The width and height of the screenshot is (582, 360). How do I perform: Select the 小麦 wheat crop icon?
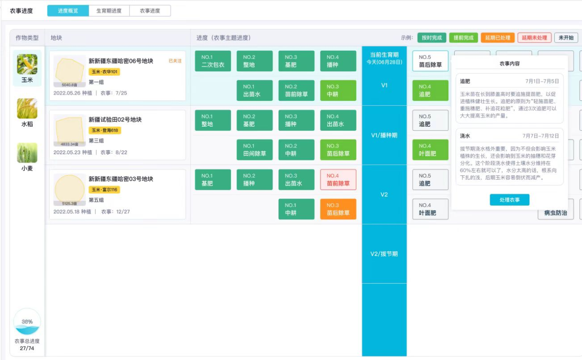click(x=27, y=153)
